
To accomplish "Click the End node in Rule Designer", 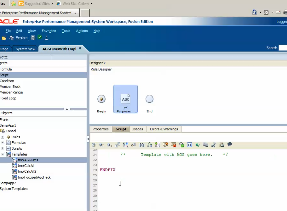I will click(149, 99).
